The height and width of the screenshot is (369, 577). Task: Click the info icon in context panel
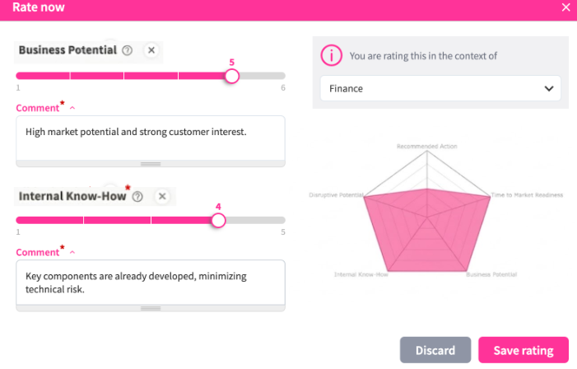click(331, 56)
